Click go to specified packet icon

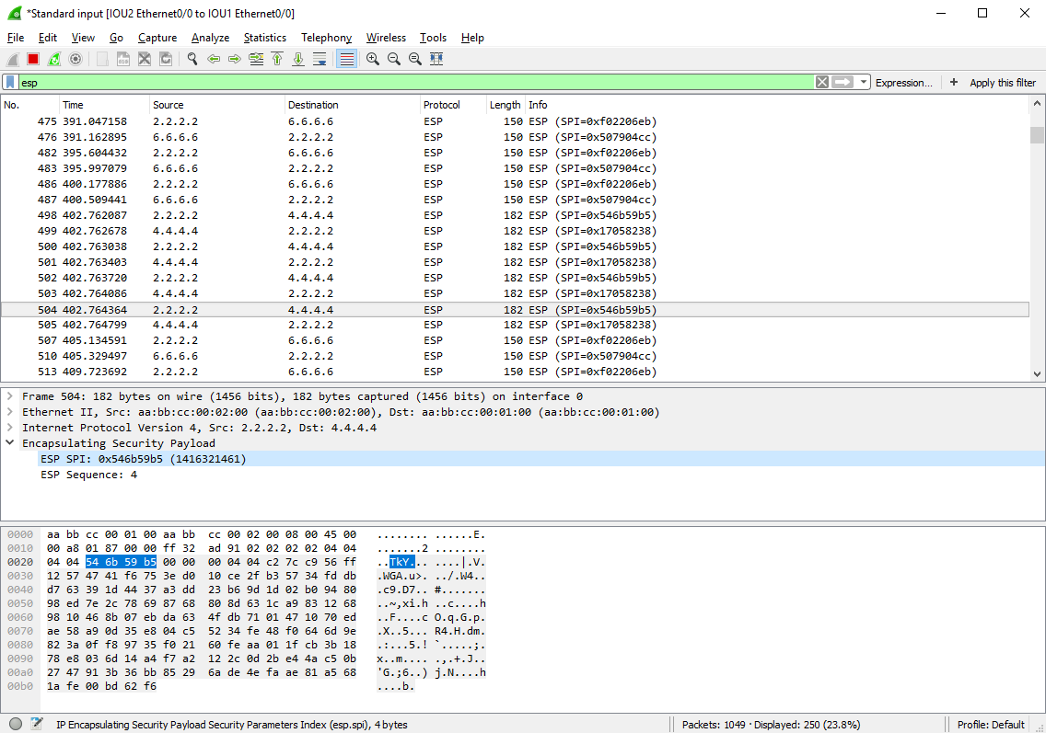coord(255,59)
